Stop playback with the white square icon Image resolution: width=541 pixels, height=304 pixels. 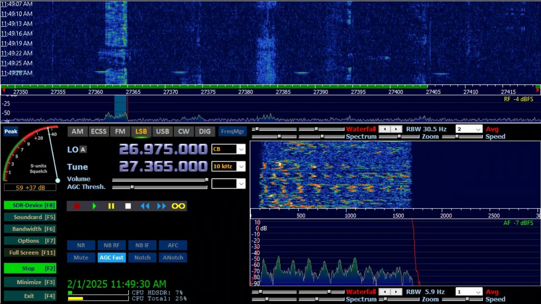[x=128, y=206]
